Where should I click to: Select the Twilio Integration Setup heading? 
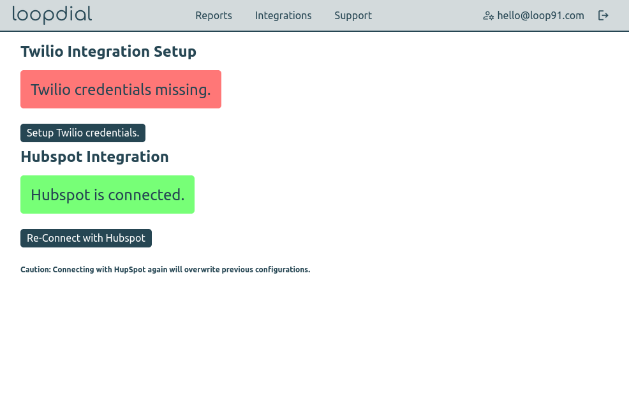click(x=108, y=52)
